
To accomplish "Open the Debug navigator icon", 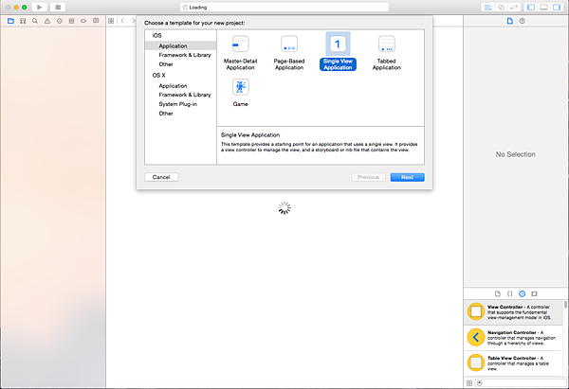I will [71, 21].
